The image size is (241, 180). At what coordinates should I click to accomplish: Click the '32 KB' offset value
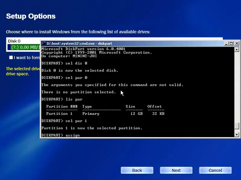(158, 114)
